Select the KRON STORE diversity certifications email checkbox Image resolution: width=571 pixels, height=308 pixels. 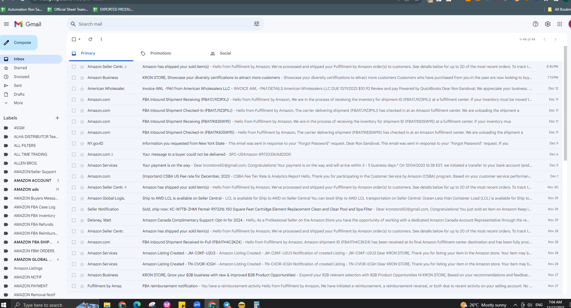coord(74,78)
